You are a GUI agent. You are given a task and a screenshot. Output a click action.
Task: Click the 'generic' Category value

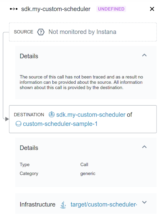point(88,173)
